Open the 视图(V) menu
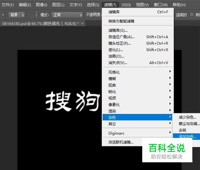The height and width of the screenshot is (170, 200). tap(142, 5)
